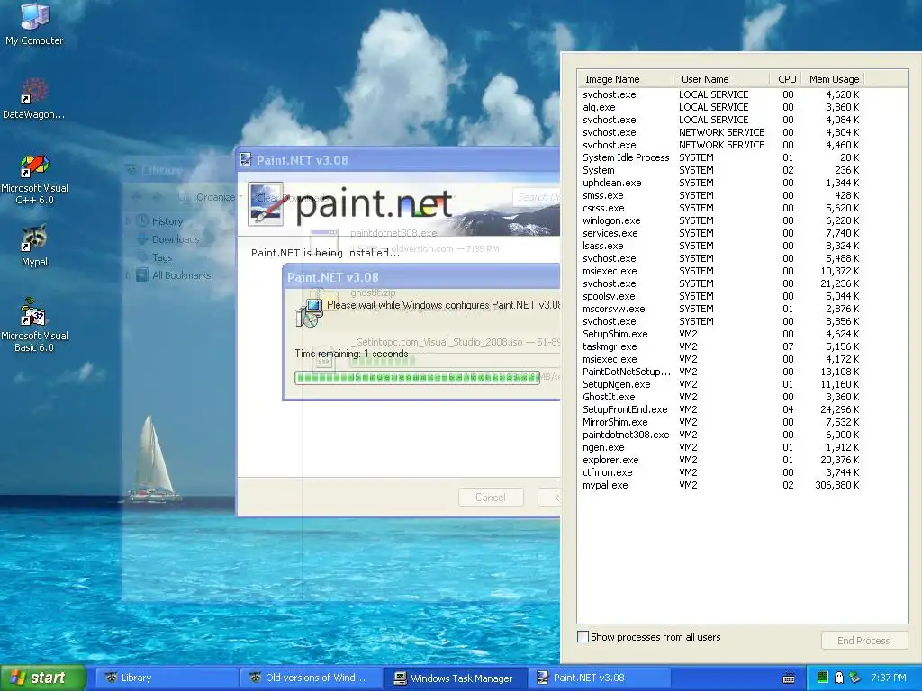This screenshot has width=922, height=691.
Task: Sort processes by CPU column header
Action: pyautogui.click(x=786, y=79)
